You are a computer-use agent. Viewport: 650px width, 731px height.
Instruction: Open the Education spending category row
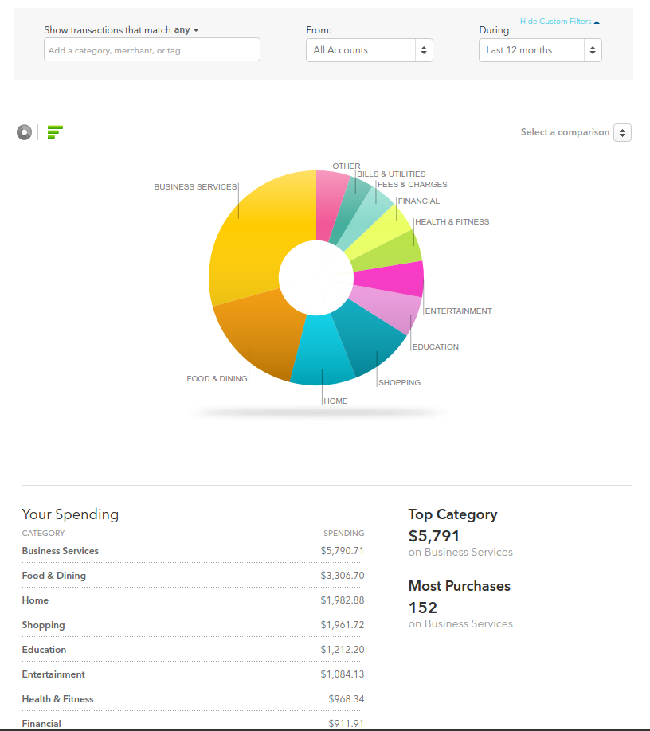tap(193, 650)
